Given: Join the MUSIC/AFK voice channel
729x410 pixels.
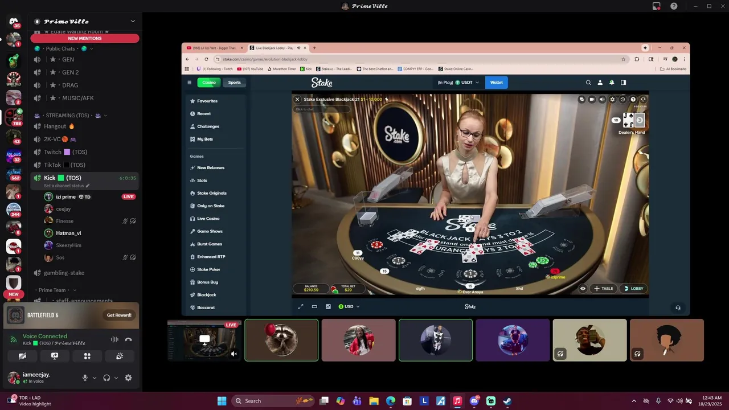Looking at the screenshot, I should 85,98.
